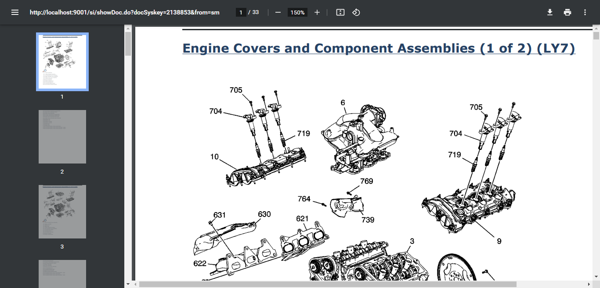The height and width of the screenshot is (288, 600).
Task: Click the document title URL text
Action: [124, 12]
